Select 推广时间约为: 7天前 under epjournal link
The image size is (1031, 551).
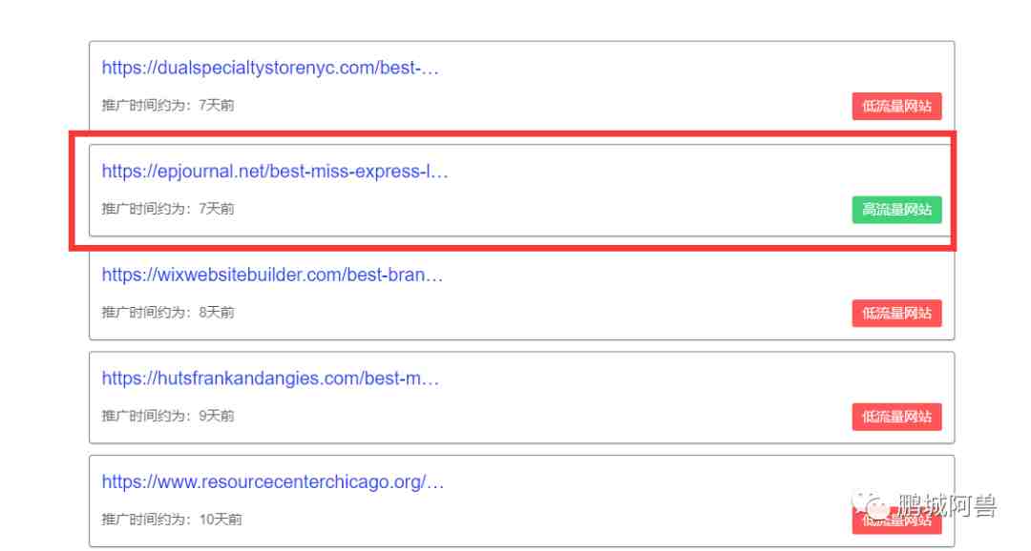pyautogui.click(x=168, y=209)
